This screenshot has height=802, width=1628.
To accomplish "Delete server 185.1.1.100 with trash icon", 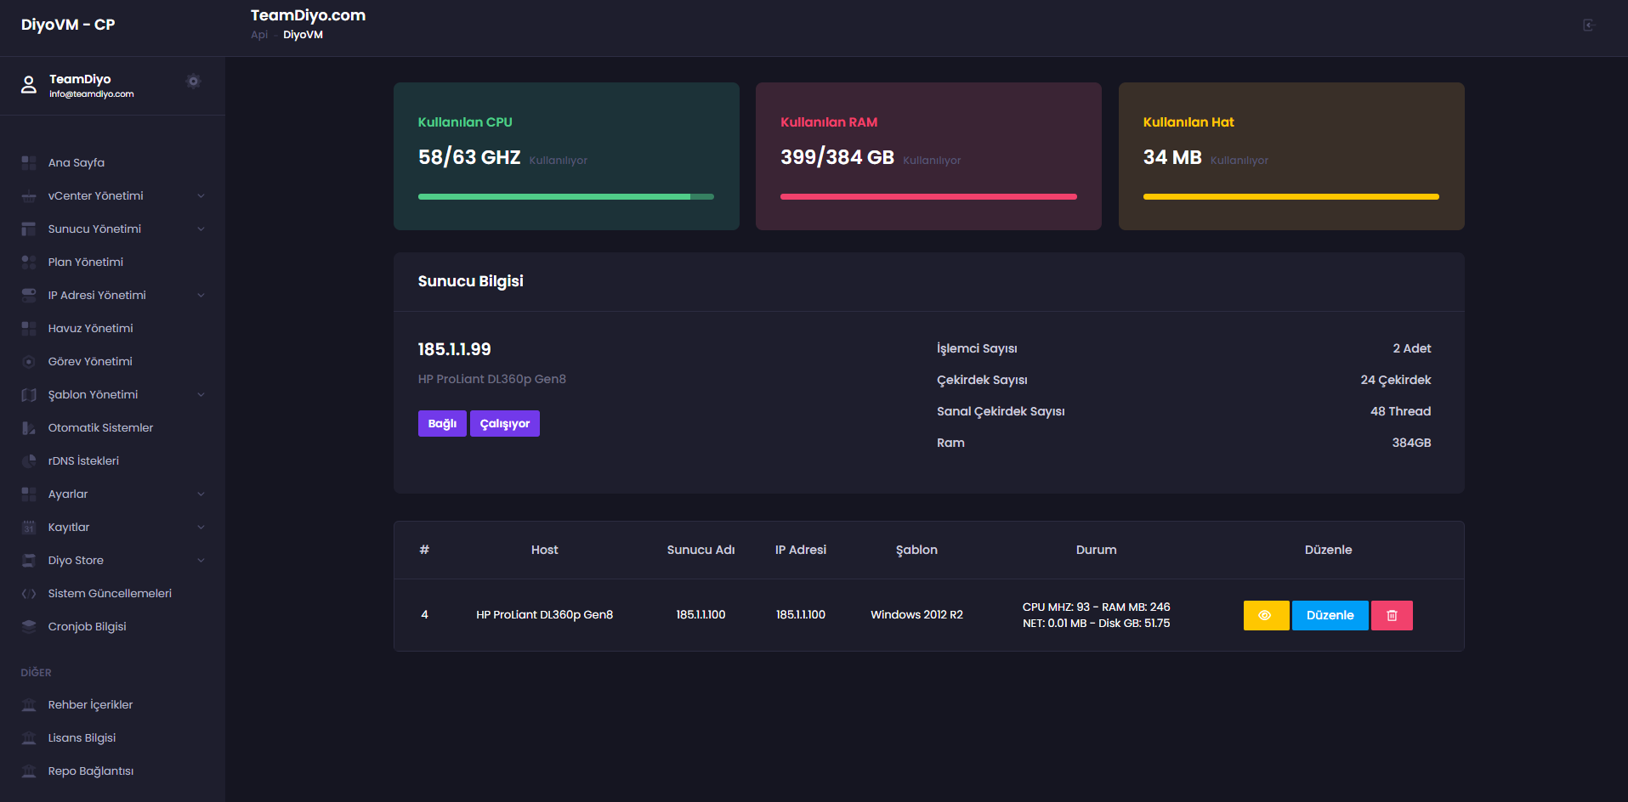I will pyautogui.click(x=1392, y=615).
